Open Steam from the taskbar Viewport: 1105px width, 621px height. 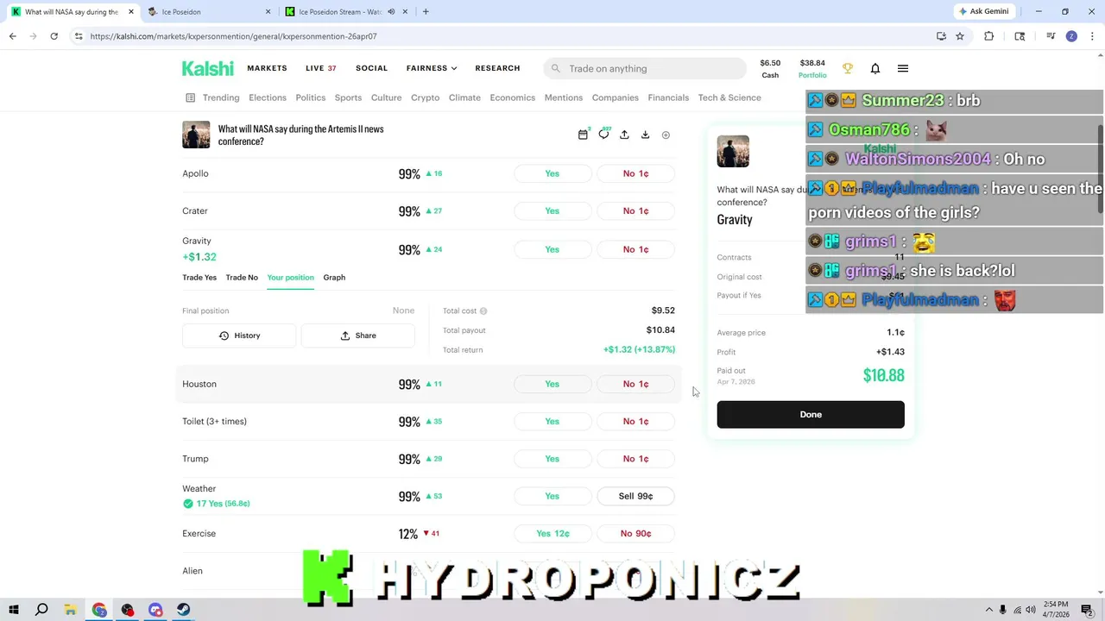coord(183,610)
